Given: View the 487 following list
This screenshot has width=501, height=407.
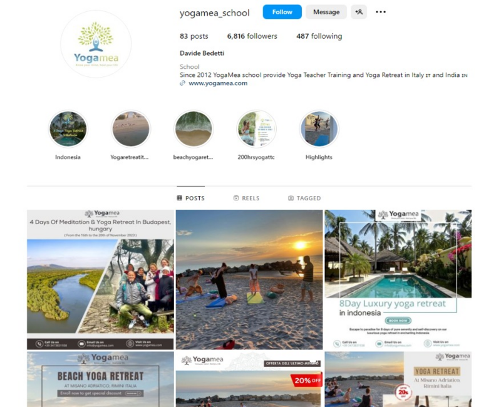Looking at the screenshot, I should (319, 36).
